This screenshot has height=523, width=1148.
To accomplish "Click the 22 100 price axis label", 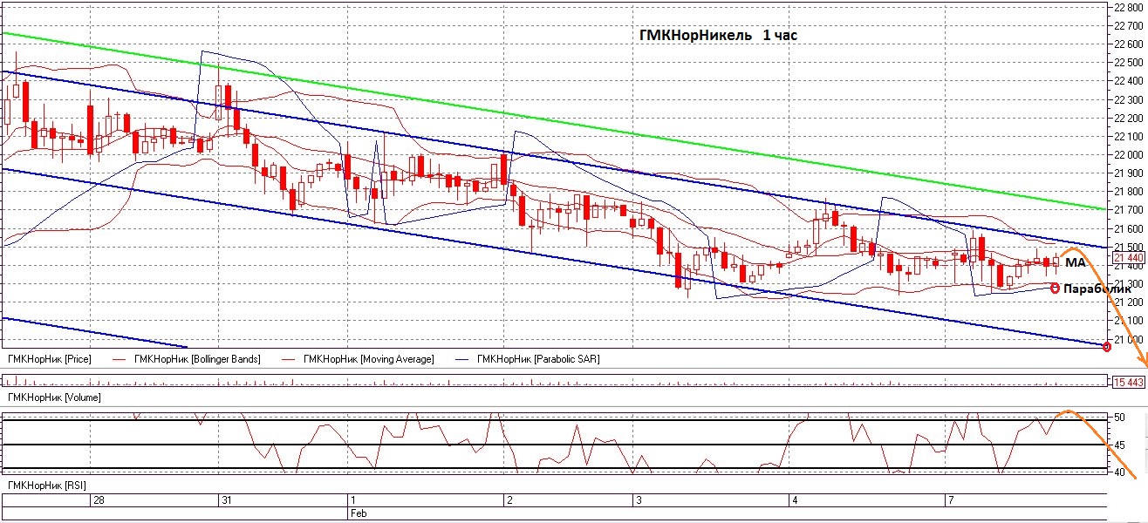I will 1129,136.
